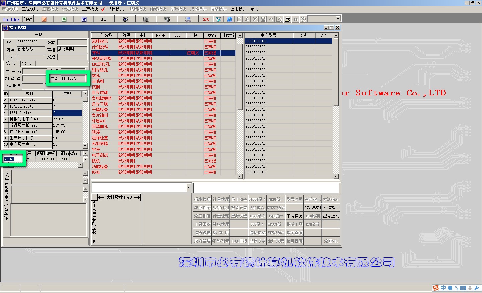Open the 工程模块 menu

pos(30,9)
